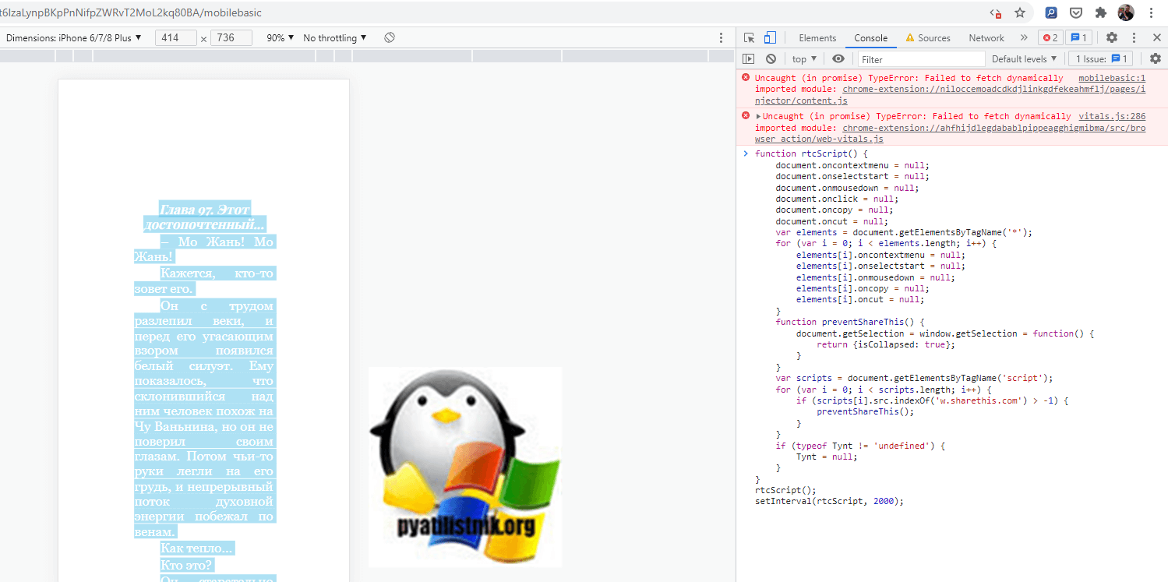Switch to the Network tab
1168x582 pixels.
coord(986,37)
